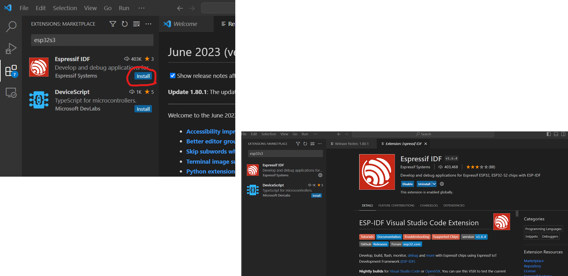Refresh extensions list in right window

305,144
